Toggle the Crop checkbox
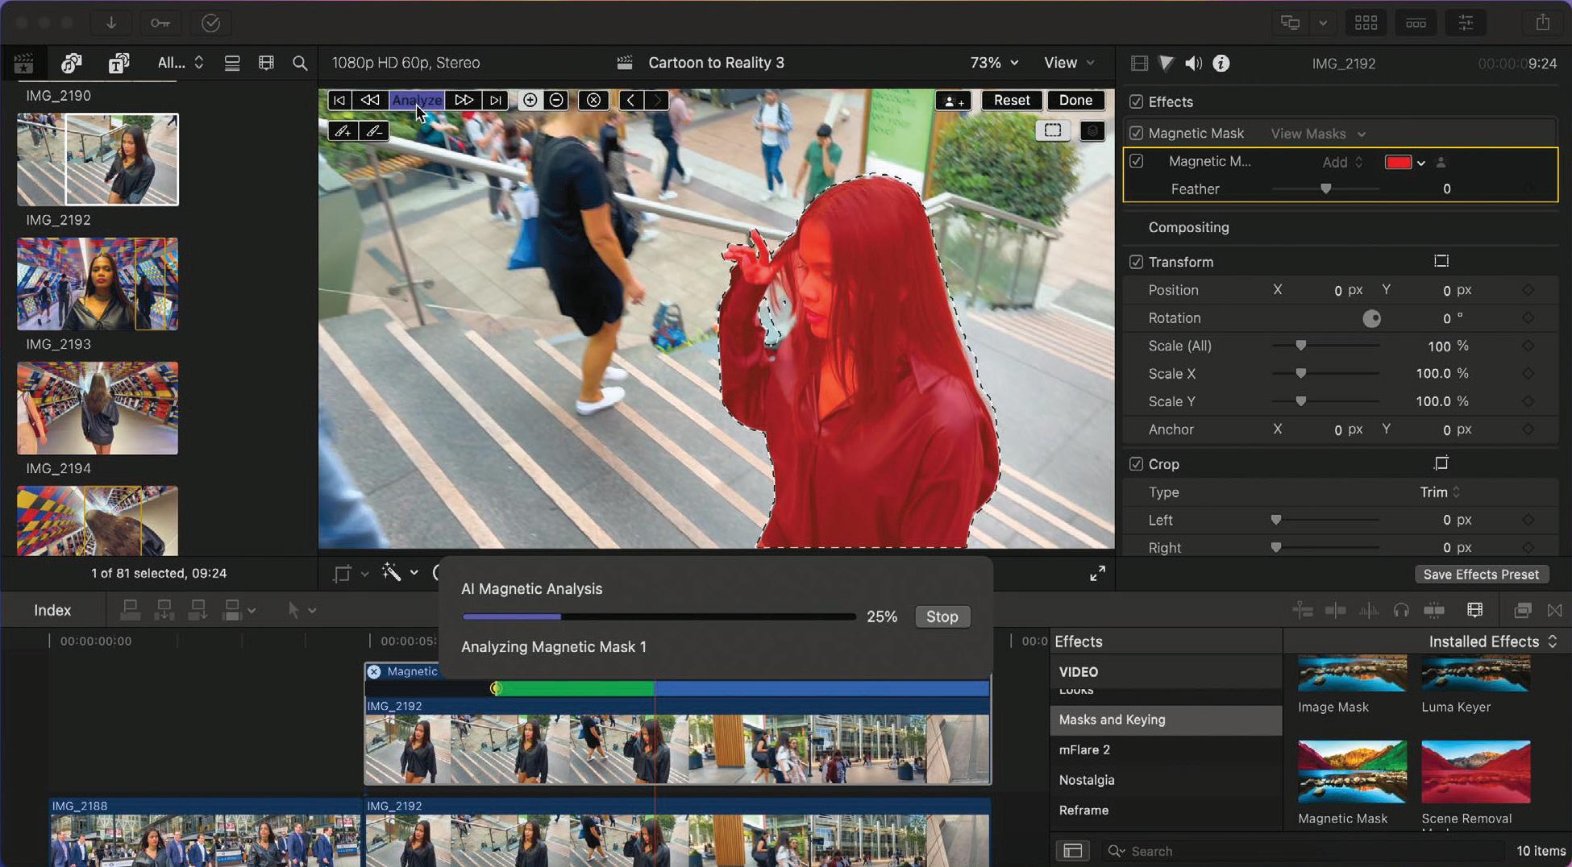1572x867 pixels. (x=1136, y=464)
